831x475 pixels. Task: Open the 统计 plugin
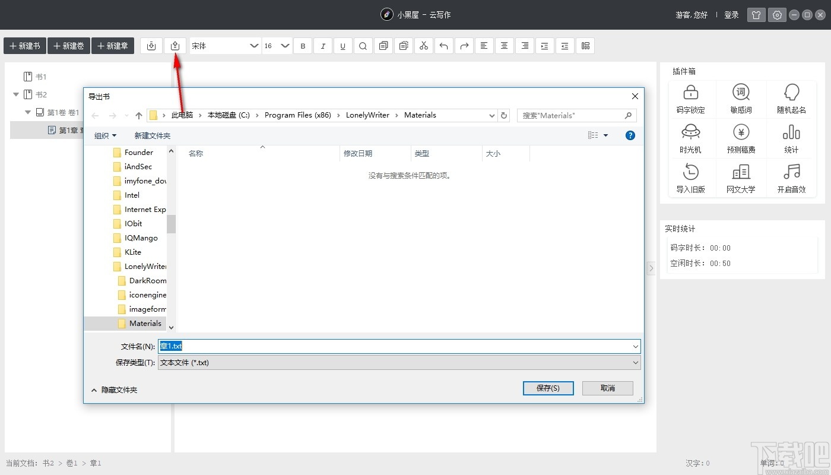791,139
